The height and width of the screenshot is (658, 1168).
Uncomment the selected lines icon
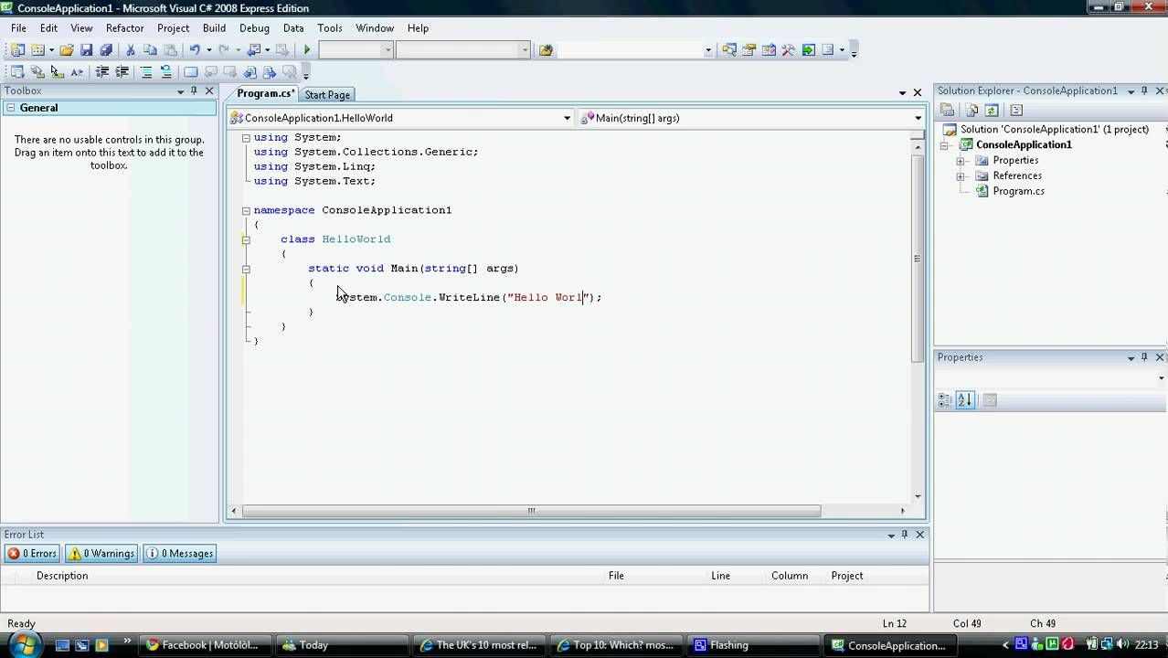166,71
